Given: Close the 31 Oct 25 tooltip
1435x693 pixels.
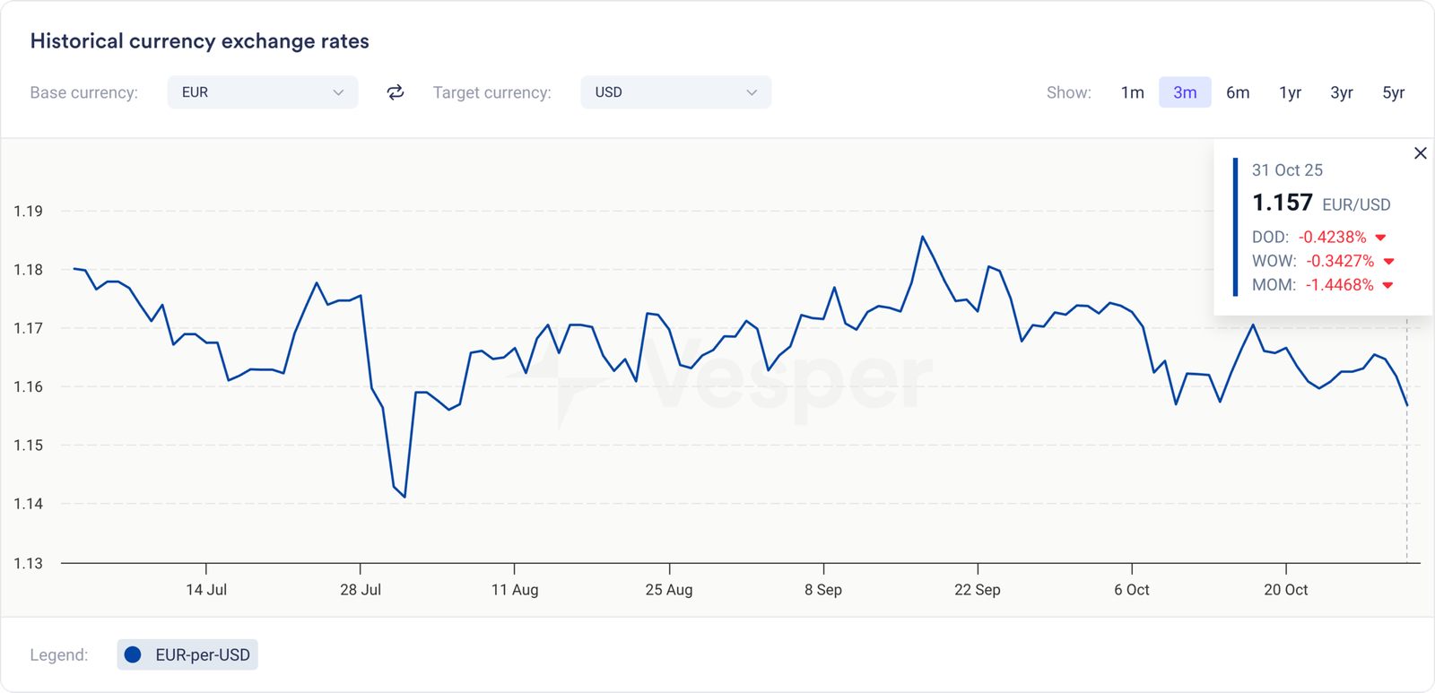Looking at the screenshot, I should pos(1421,153).
